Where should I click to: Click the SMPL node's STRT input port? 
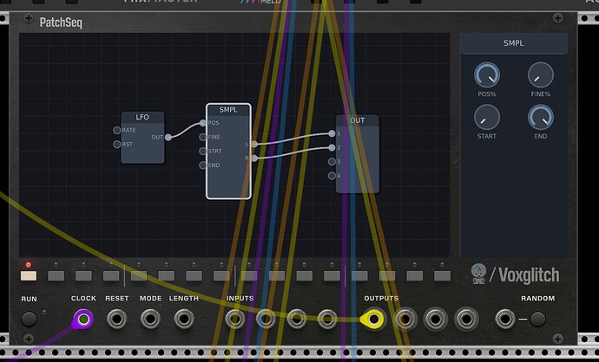[x=203, y=151]
